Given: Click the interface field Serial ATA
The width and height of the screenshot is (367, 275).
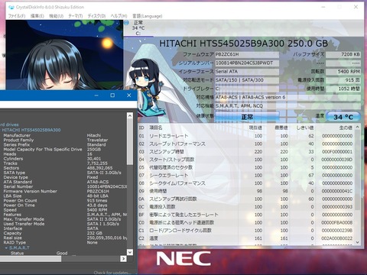Looking at the screenshot, I should pos(247,72).
